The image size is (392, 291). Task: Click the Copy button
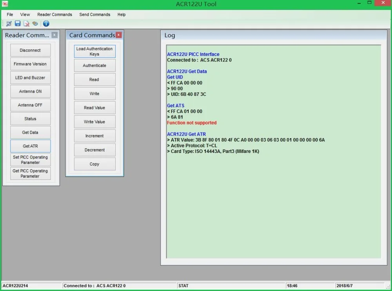95,164
